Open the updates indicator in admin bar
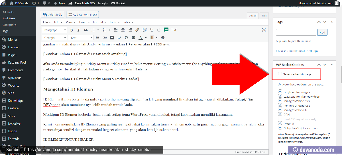The height and width of the screenshot is (155, 342). [x=36, y=3]
